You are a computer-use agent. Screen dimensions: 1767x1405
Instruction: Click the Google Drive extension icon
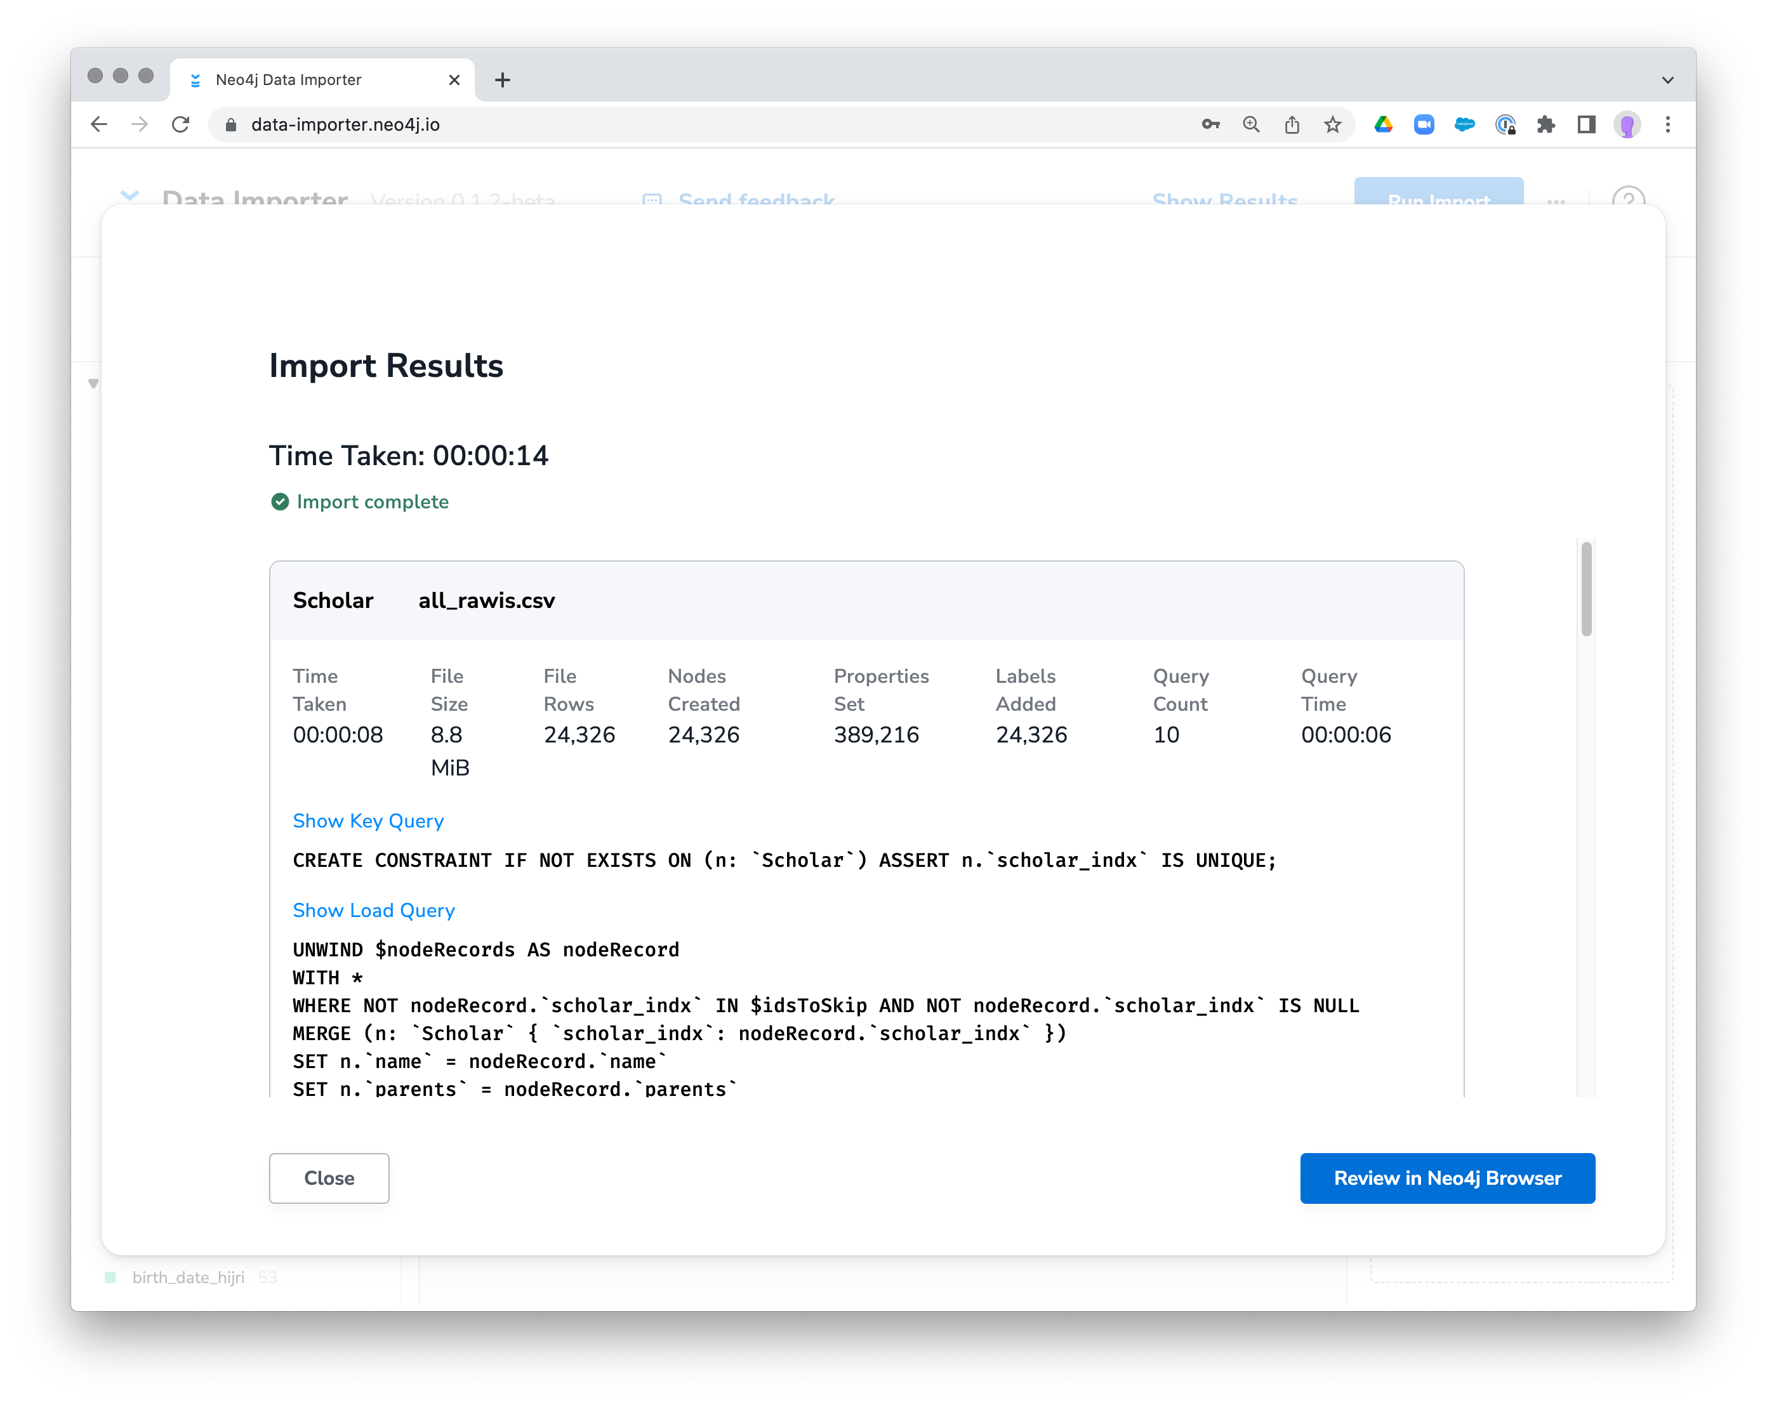[1384, 124]
